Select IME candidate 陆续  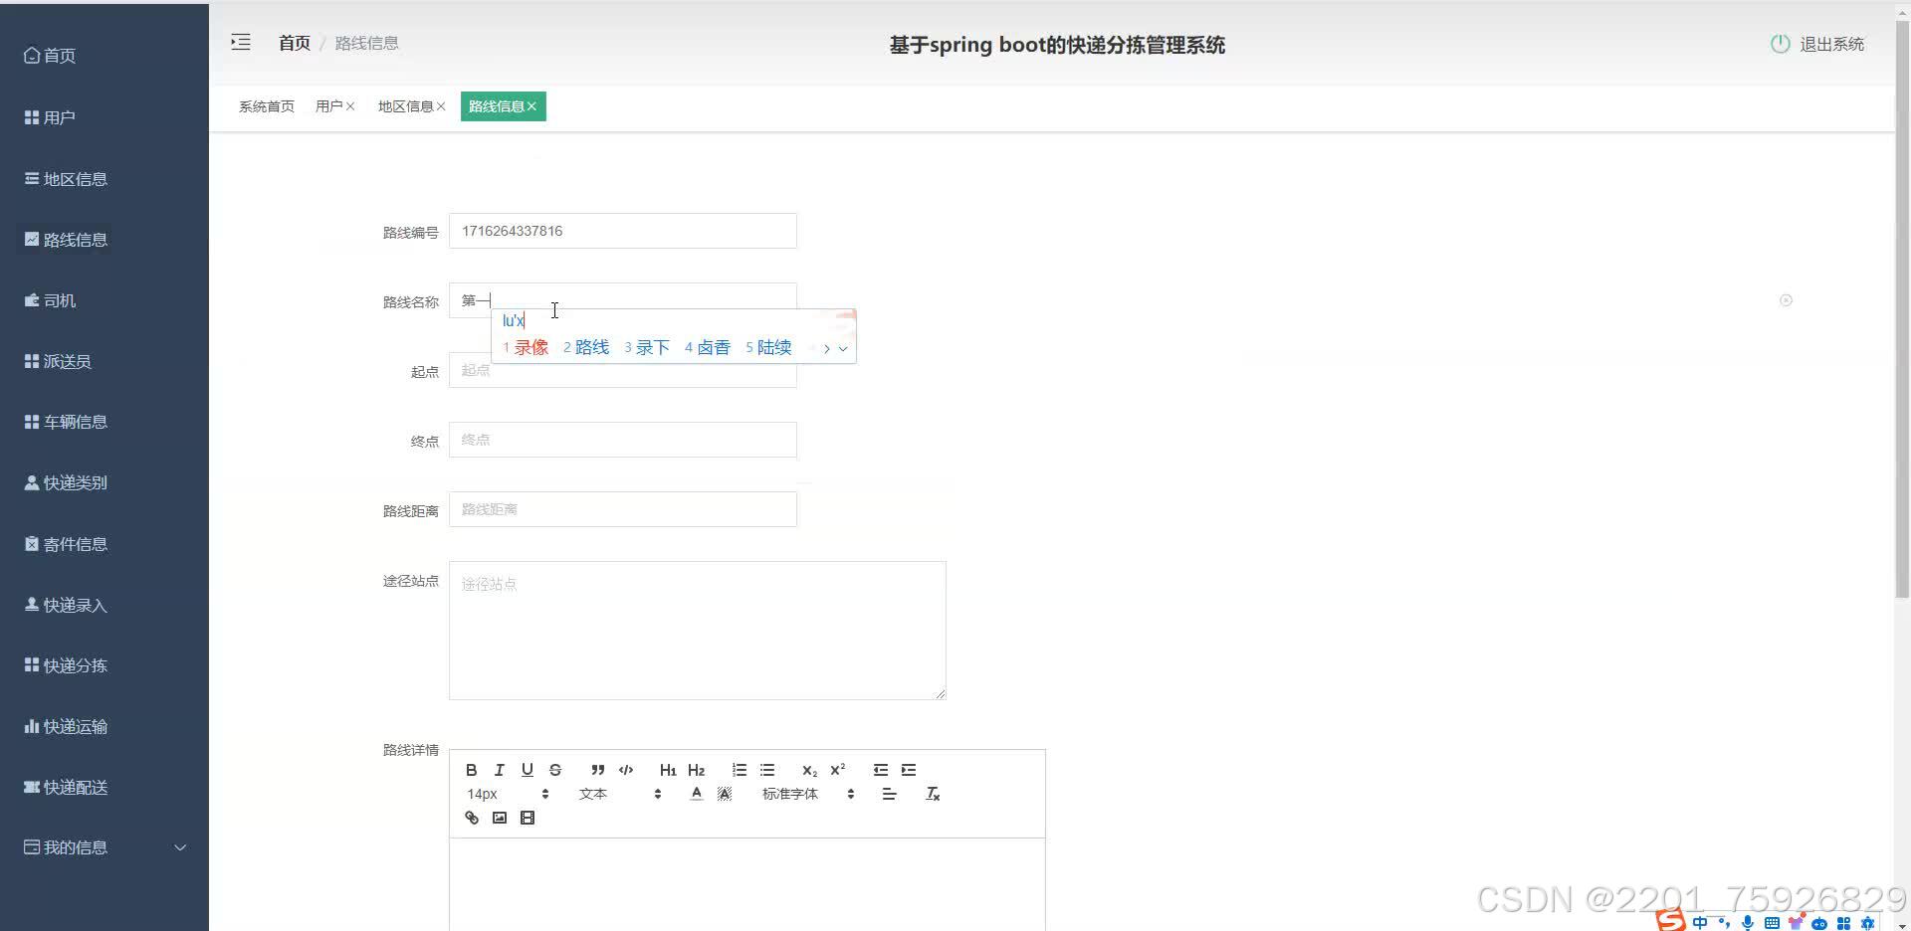(768, 347)
